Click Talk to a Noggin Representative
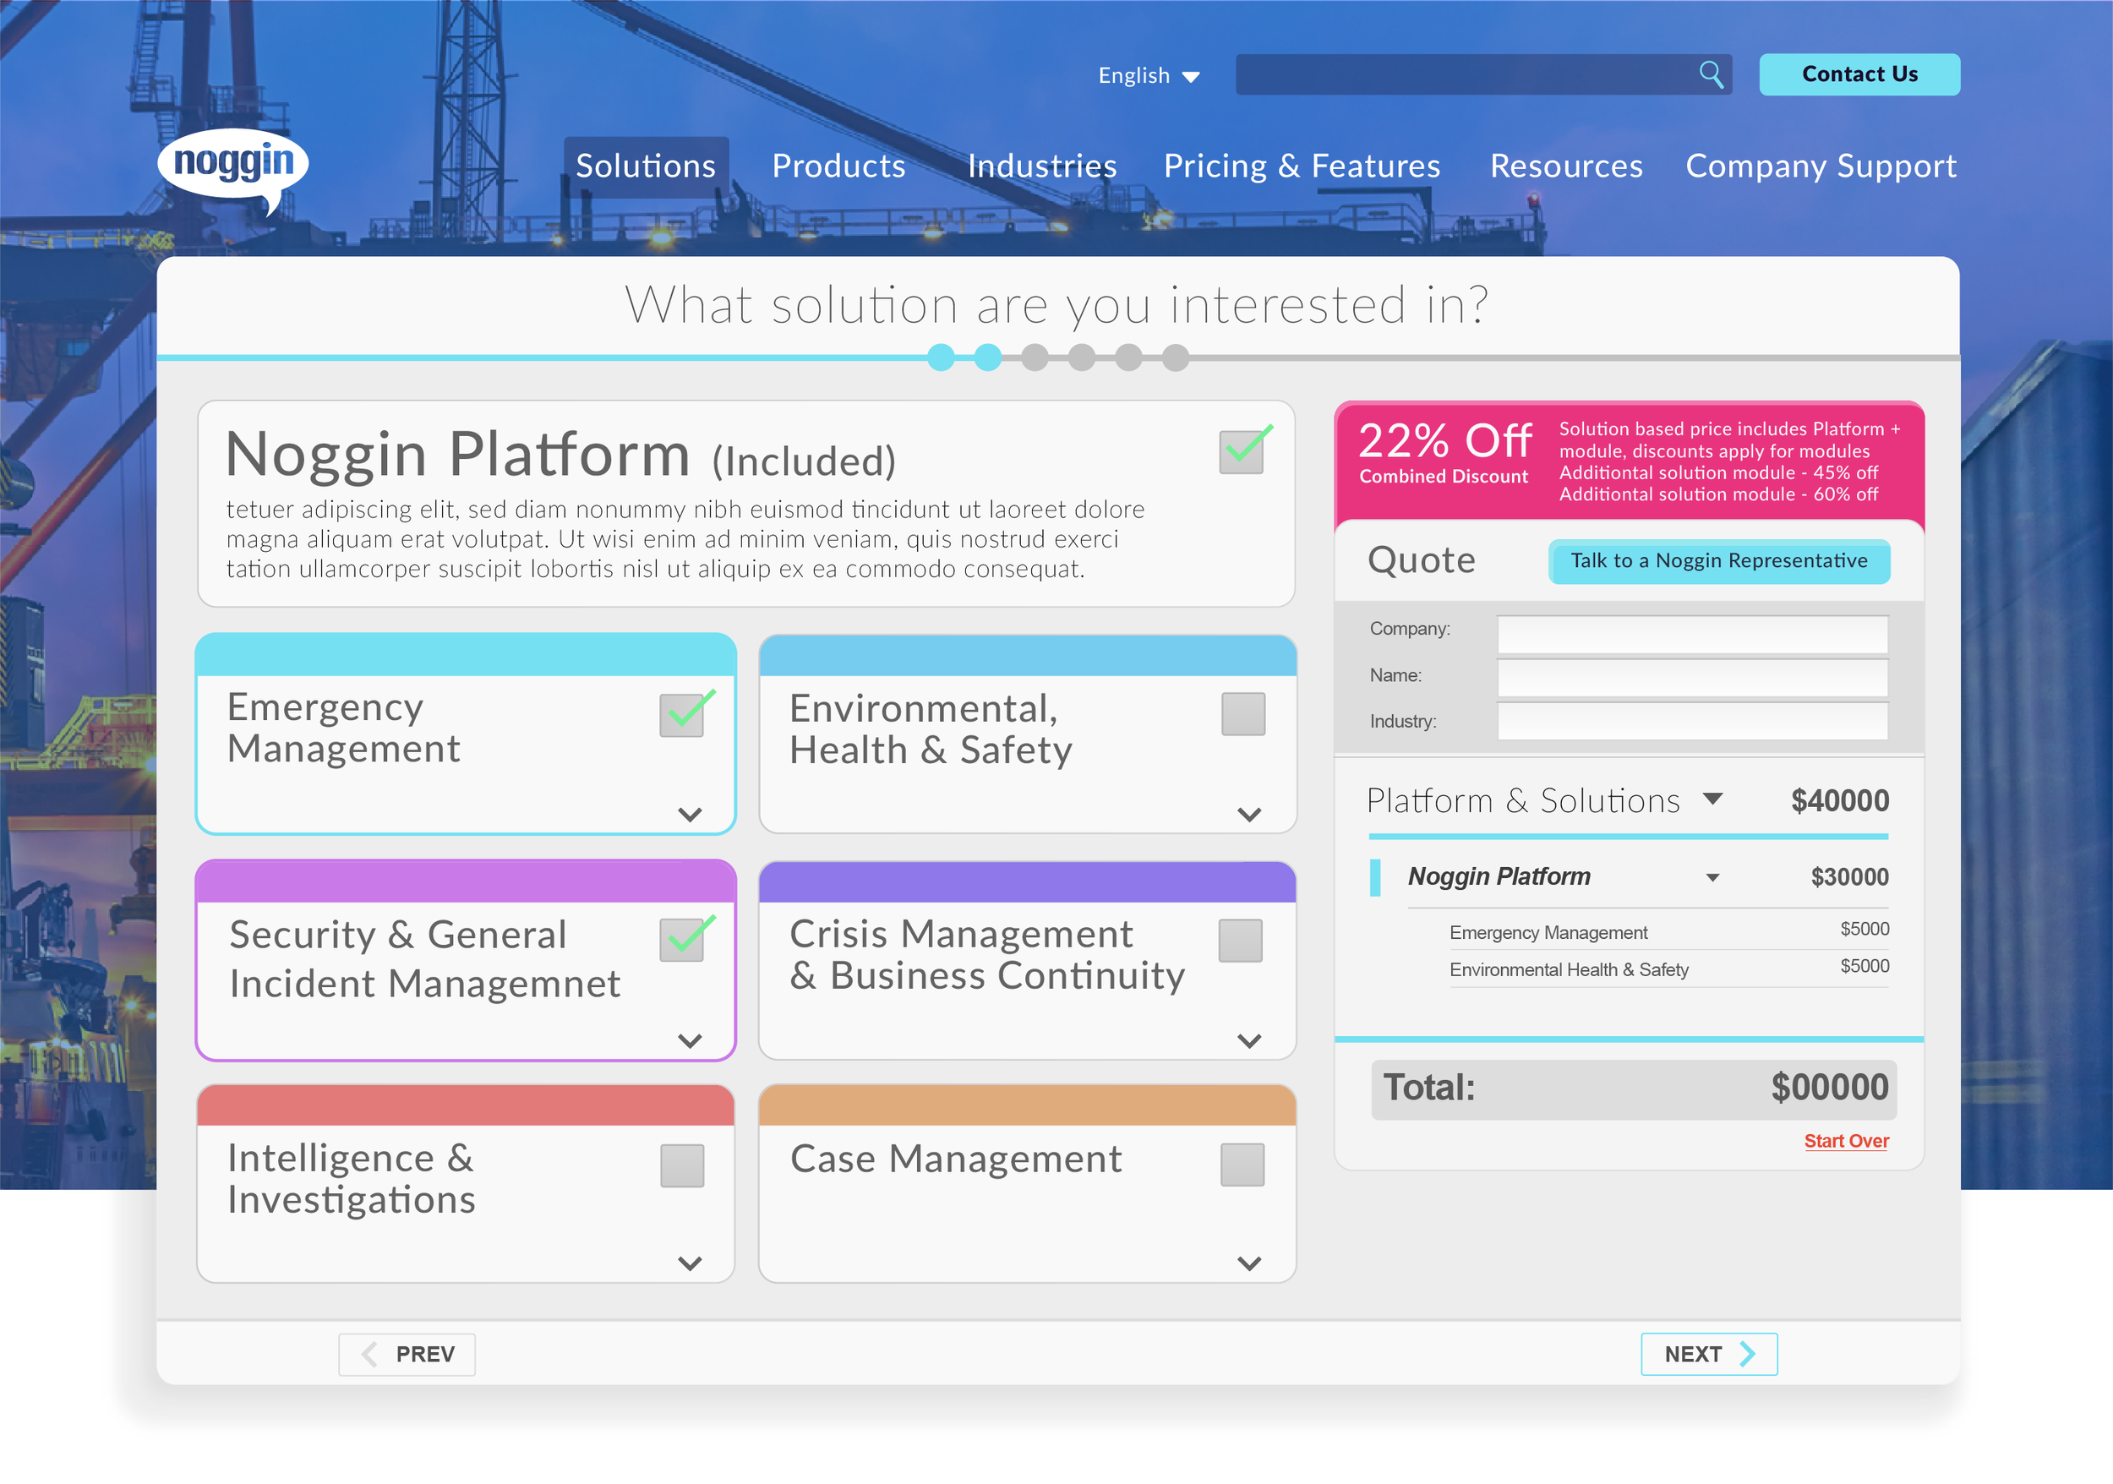Screen dimensions: 2113x1484 coord(1717,560)
